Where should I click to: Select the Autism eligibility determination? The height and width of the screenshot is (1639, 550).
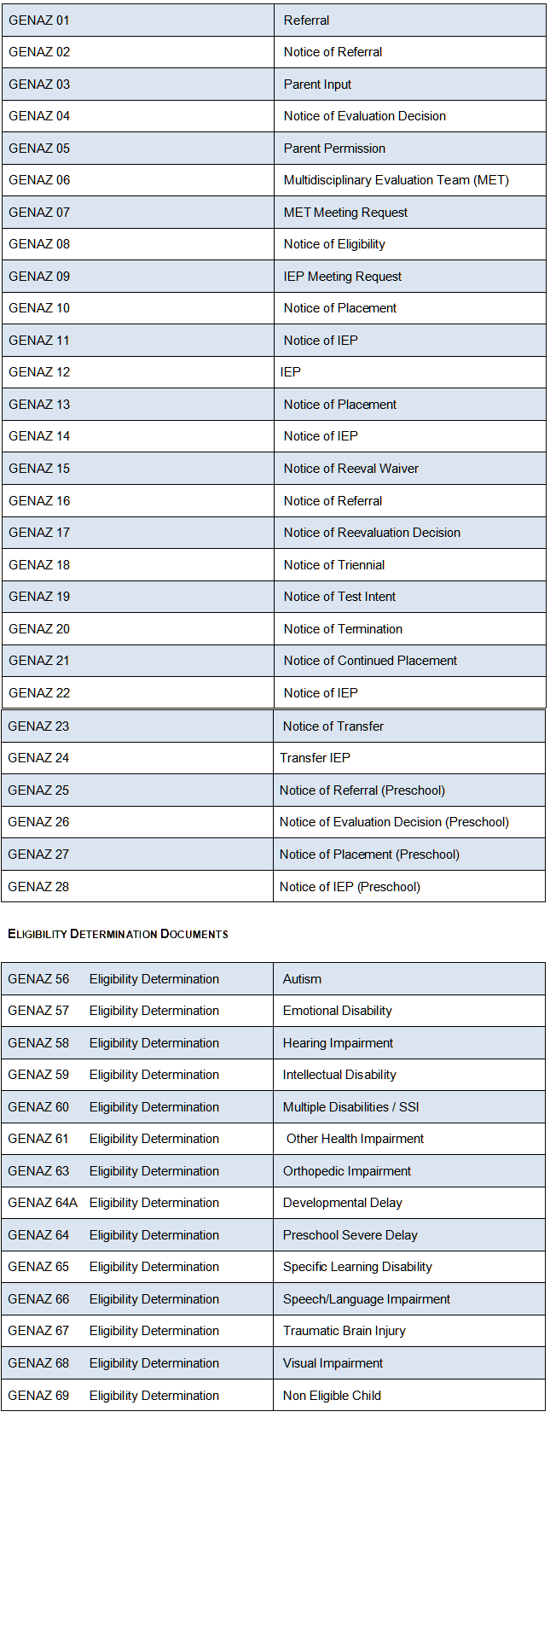click(302, 979)
